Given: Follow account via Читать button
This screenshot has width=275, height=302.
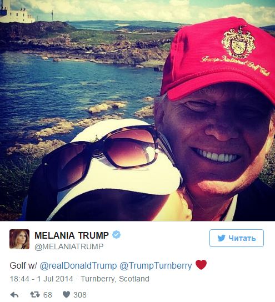Looking at the screenshot, I should (237, 238).
